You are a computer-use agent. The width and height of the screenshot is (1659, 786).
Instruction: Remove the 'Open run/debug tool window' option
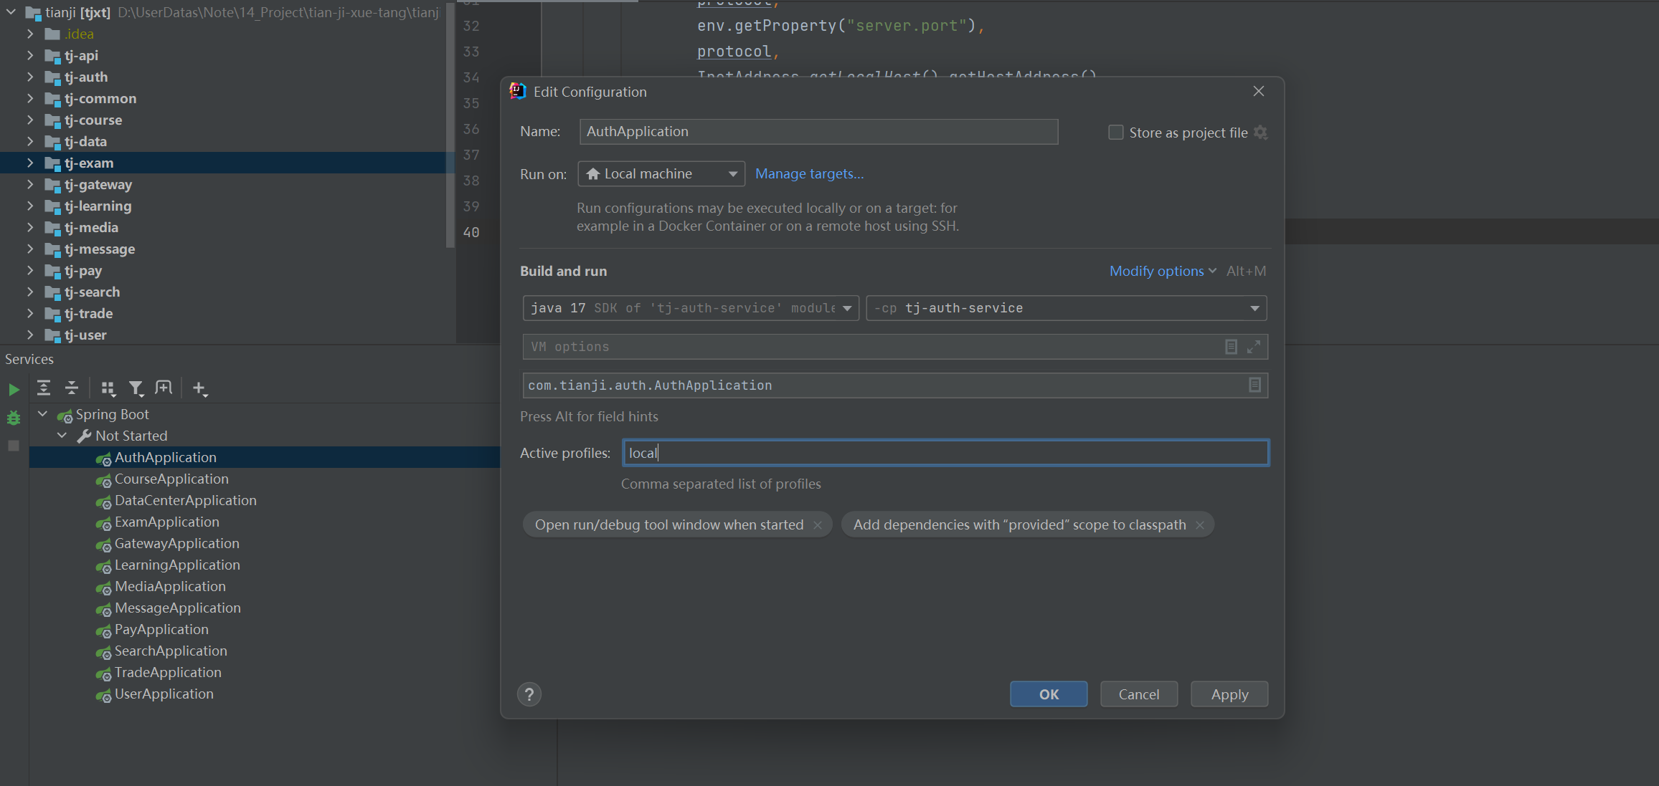click(818, 525)
